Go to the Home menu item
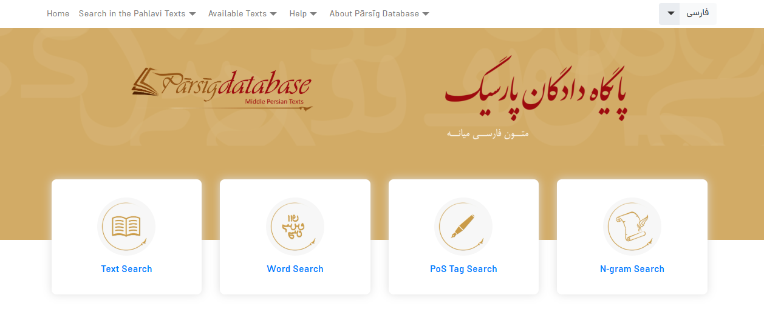Image resolution: width=764 pixels, height=312 pixels. [58, 13]
